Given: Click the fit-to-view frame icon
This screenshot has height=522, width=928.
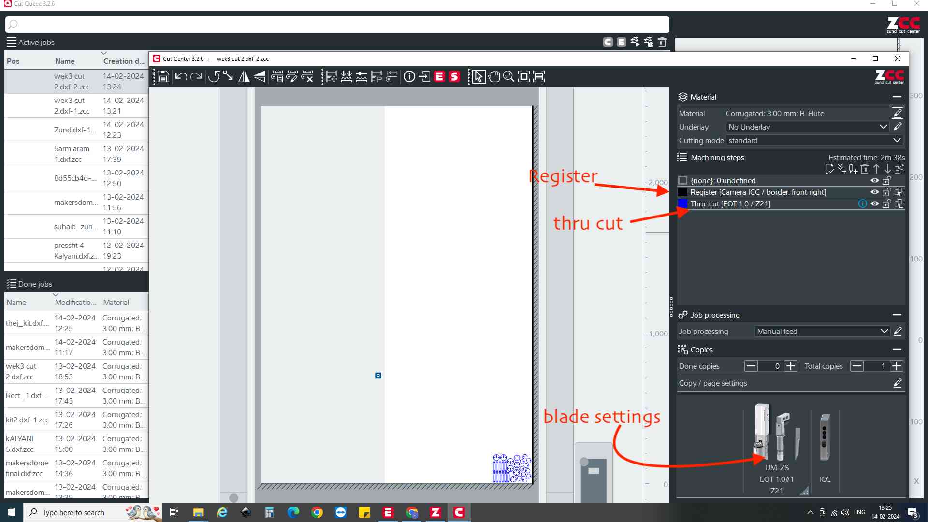Looking at the screenshot, I should click(523, 76).
